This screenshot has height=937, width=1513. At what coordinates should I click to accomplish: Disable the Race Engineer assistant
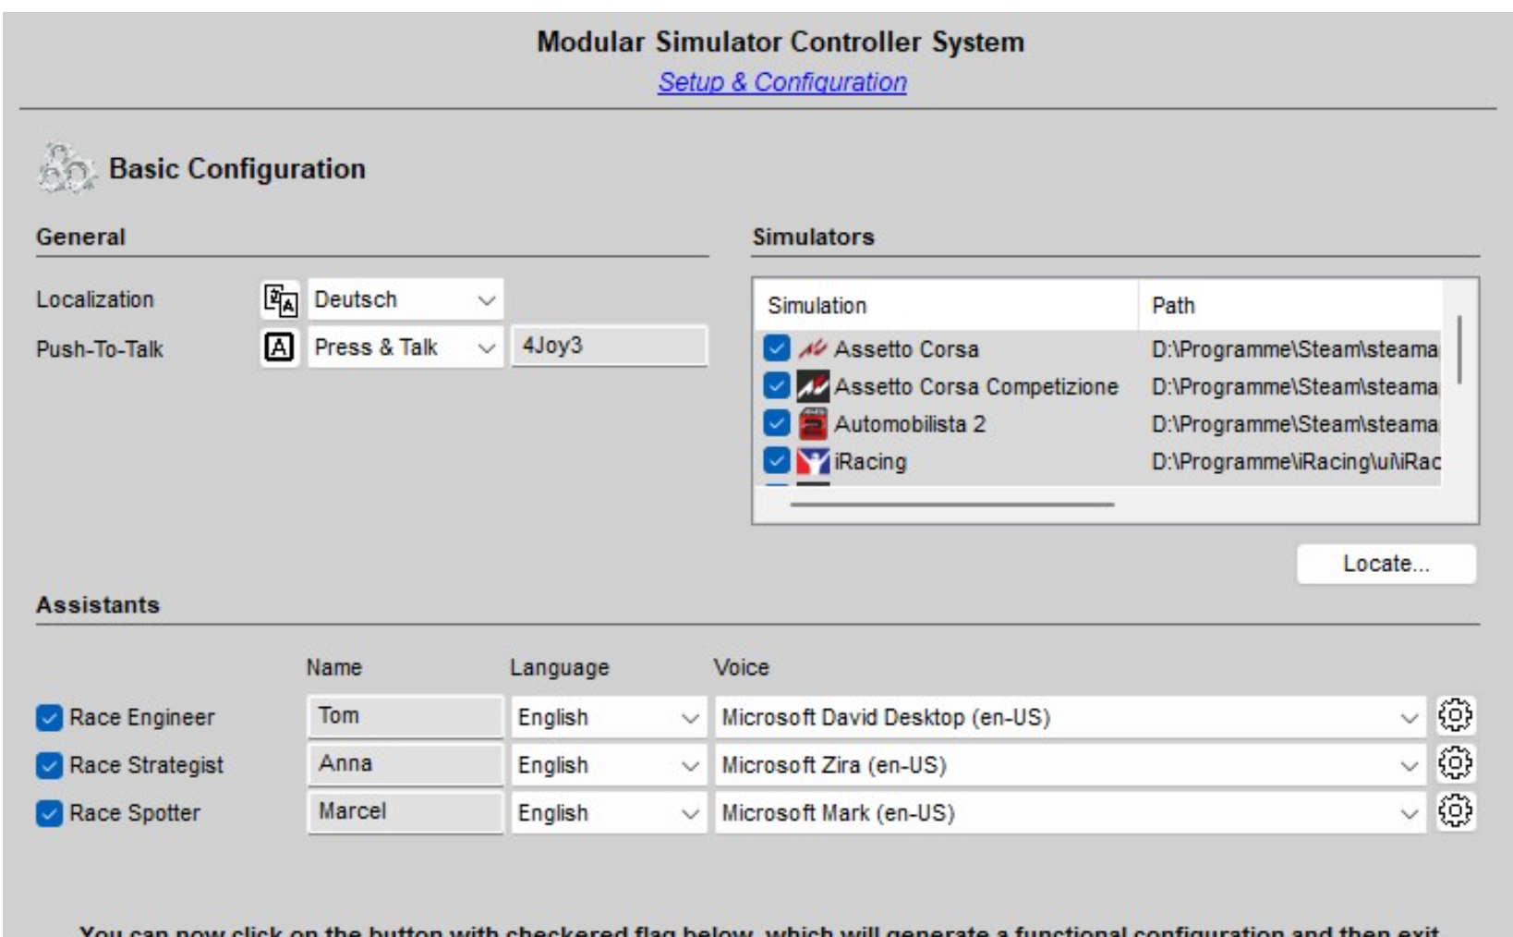pyautogui.click(x=49, y=718)
